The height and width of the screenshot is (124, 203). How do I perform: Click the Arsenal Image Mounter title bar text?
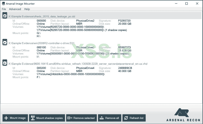tap(20, 4)
